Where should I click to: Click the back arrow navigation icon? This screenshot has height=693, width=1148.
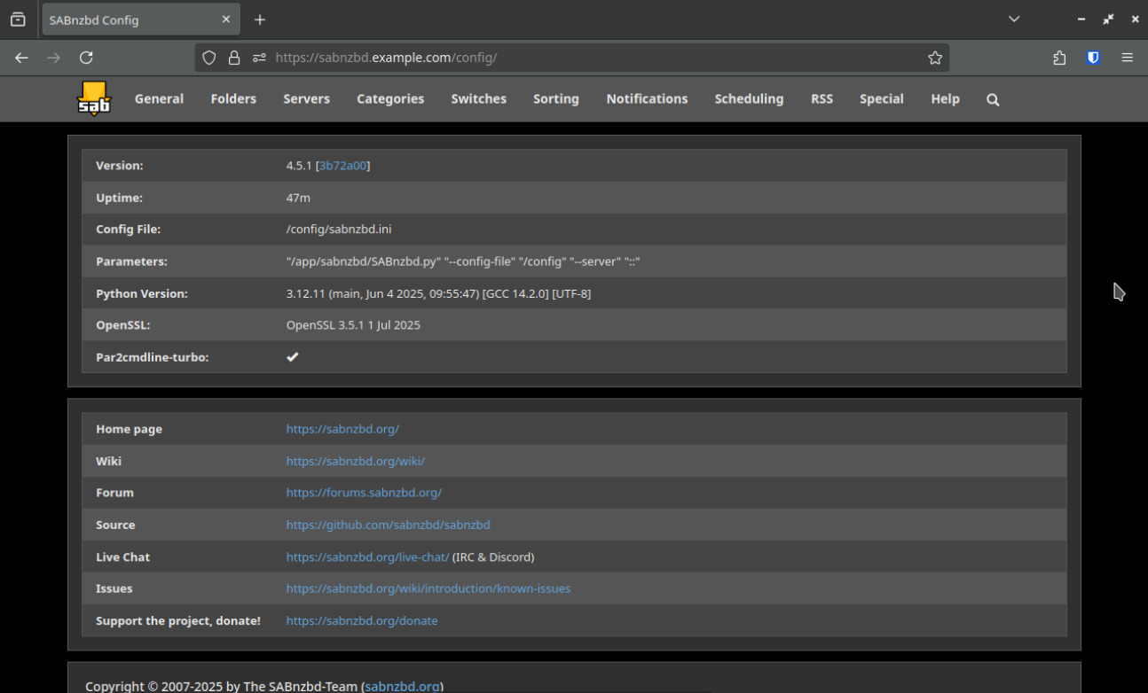pos(21,58)
